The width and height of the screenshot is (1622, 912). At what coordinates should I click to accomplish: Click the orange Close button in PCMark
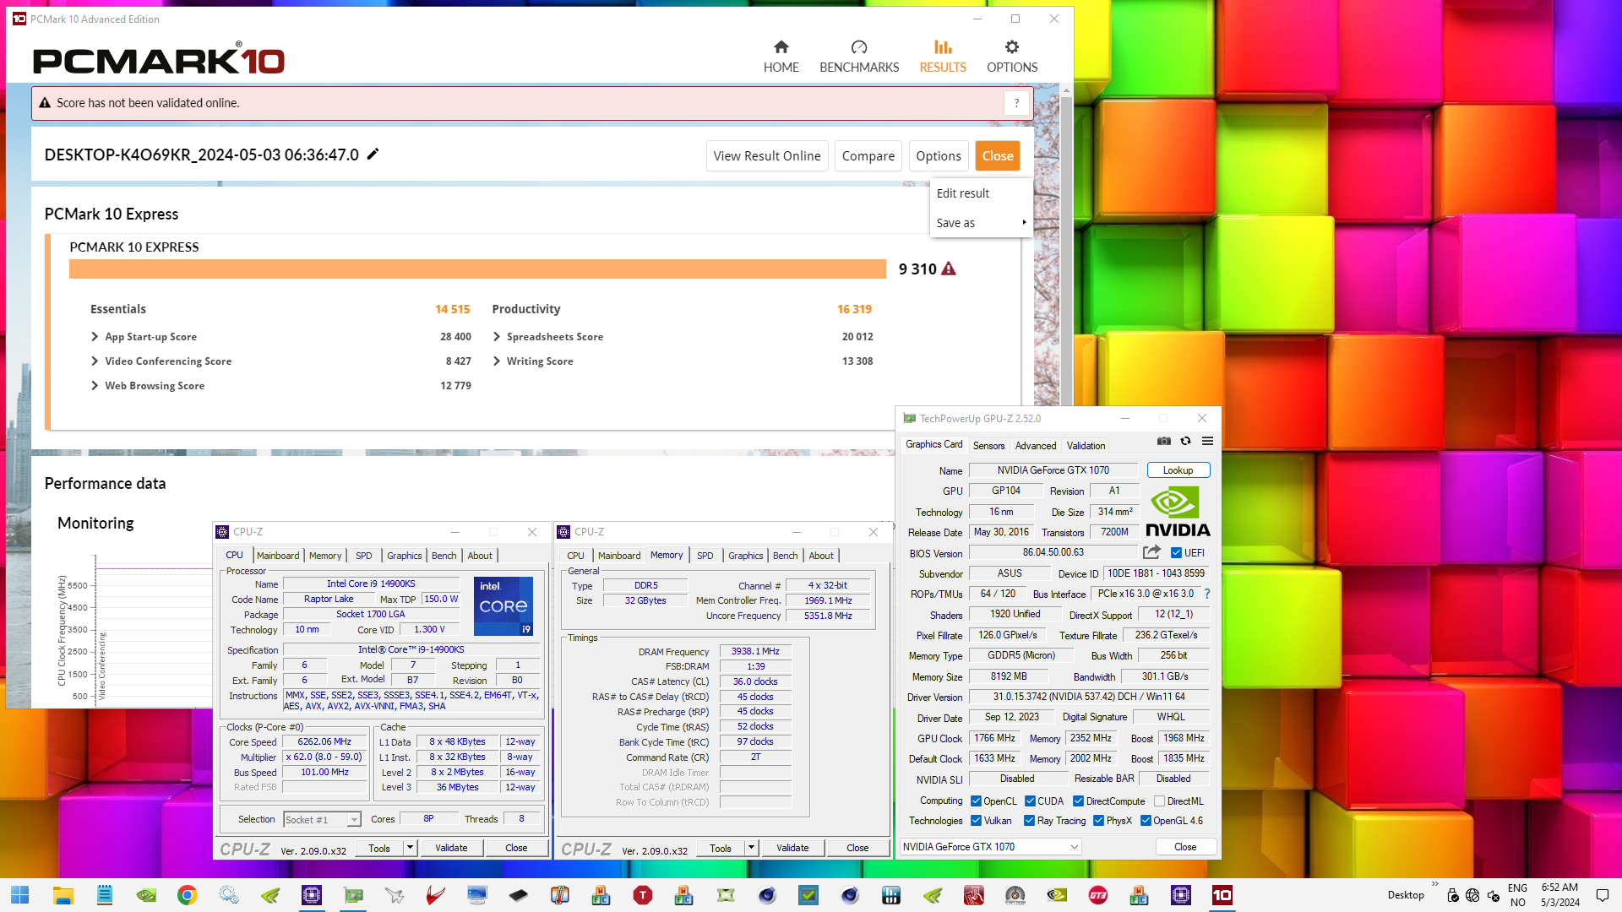pos(998,156)
